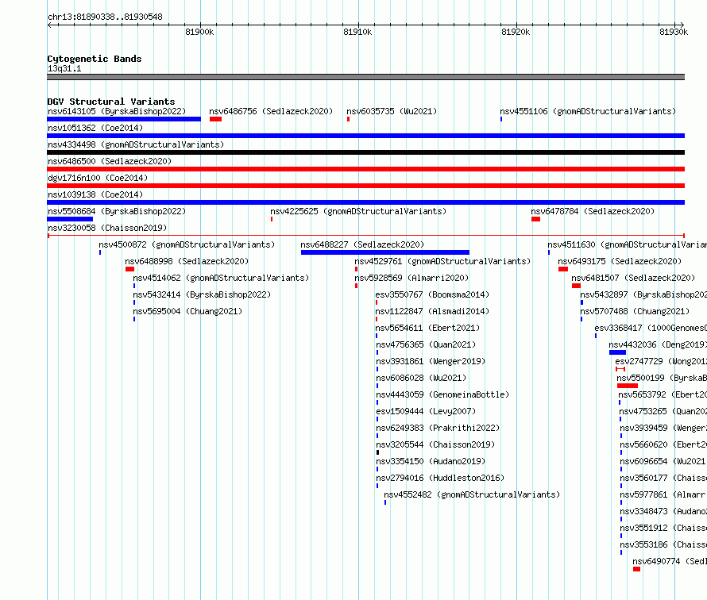
Task: Click nsv4514062 (gnomADStructuralVariants) label
Action: pos(221,278)
